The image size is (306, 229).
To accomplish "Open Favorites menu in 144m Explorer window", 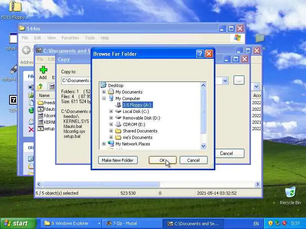I will click(x=70, y=38).
